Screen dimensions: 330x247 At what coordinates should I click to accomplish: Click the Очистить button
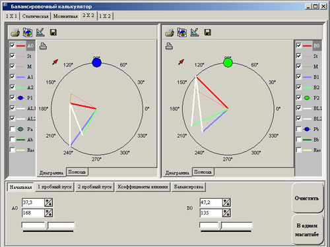[307, 198]
